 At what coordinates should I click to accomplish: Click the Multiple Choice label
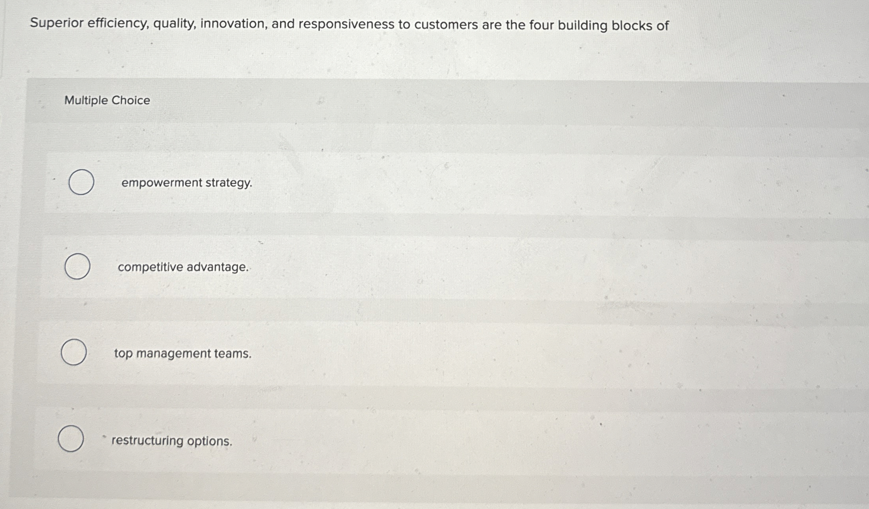106,100
